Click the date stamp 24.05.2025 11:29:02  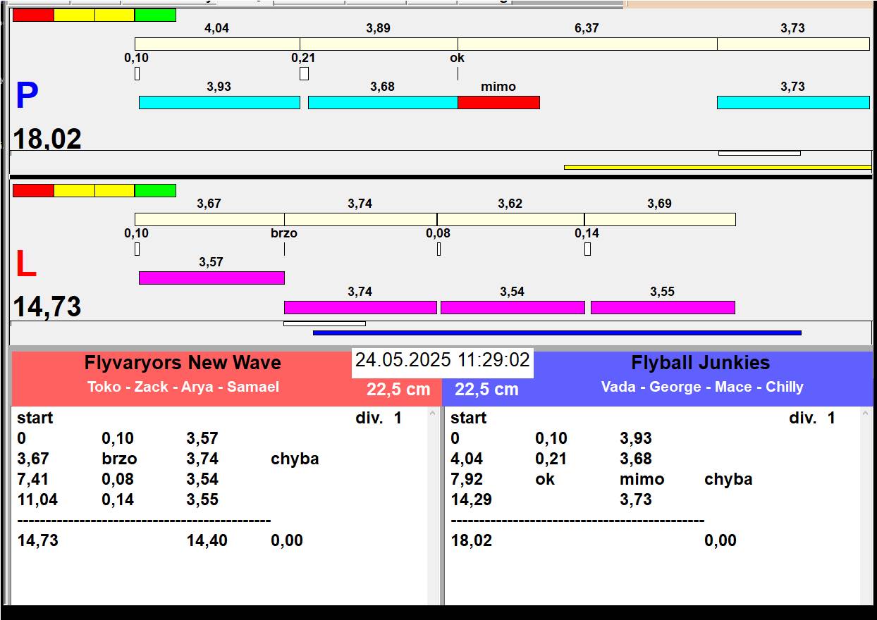pyautogui.click(x=442, y=361)
